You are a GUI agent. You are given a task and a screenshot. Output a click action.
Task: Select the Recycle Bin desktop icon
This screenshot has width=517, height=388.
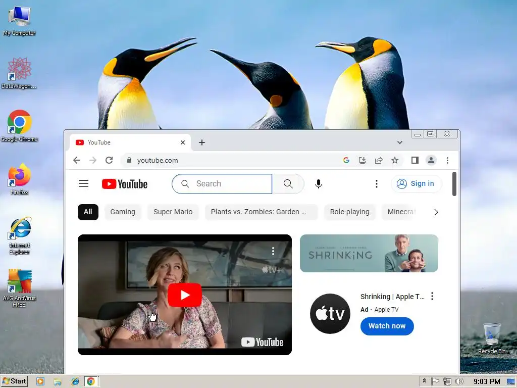(492, 338)
